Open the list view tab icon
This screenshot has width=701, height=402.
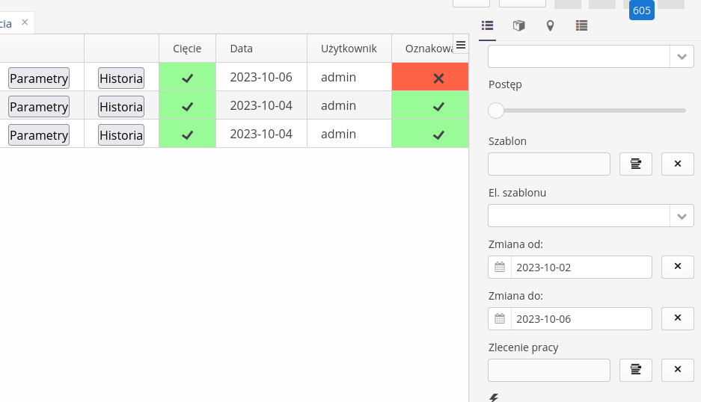click(487, 26)
